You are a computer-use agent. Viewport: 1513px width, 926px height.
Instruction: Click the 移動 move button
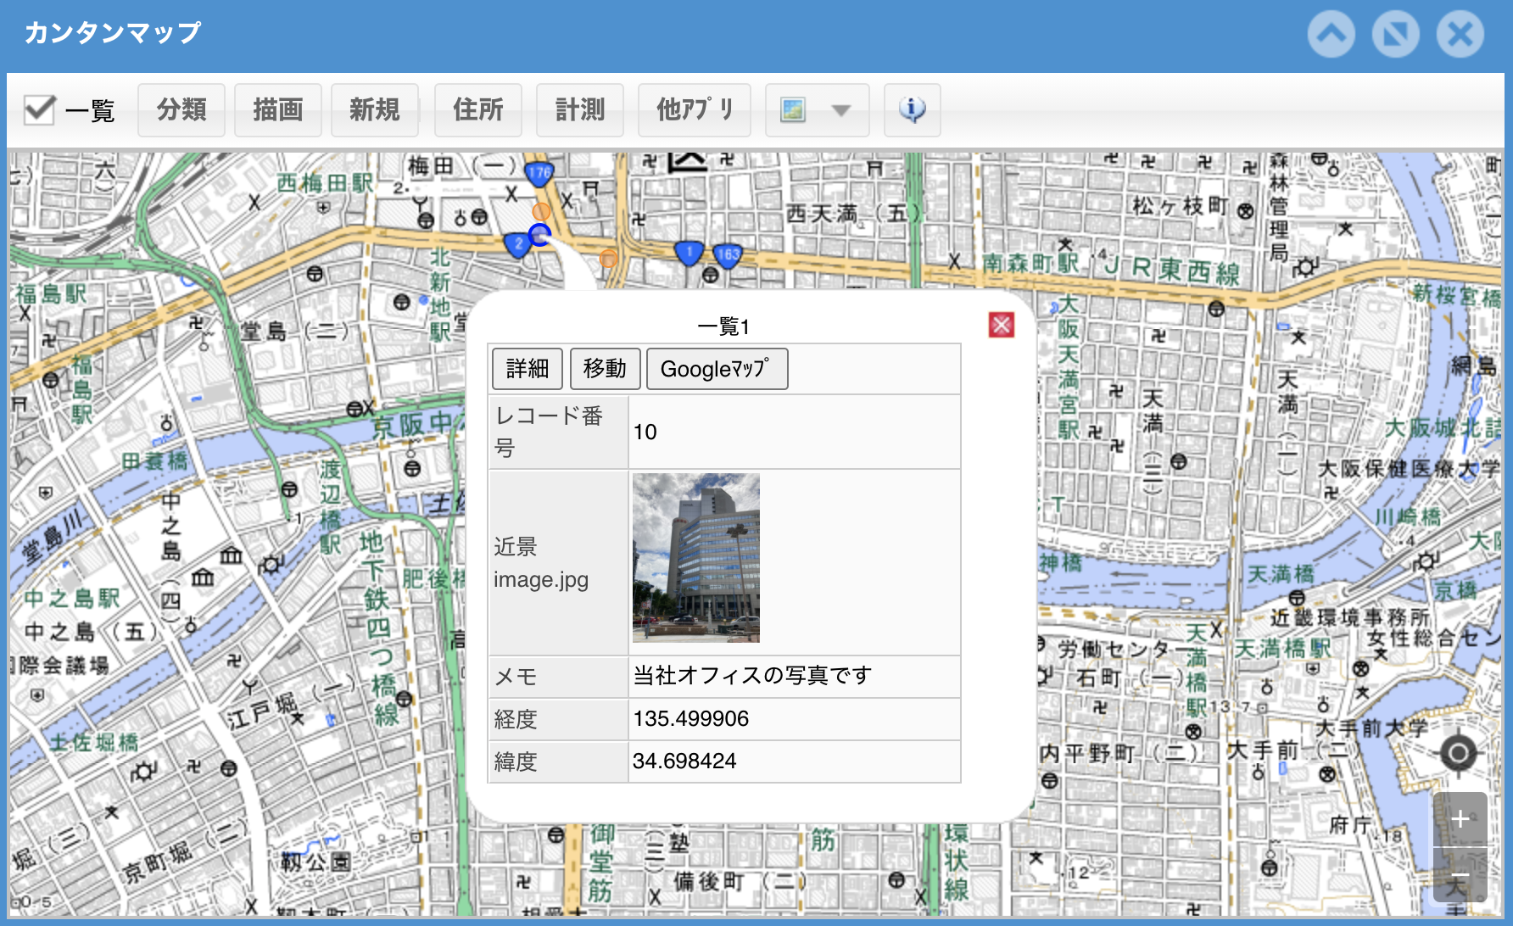point(605,369)
